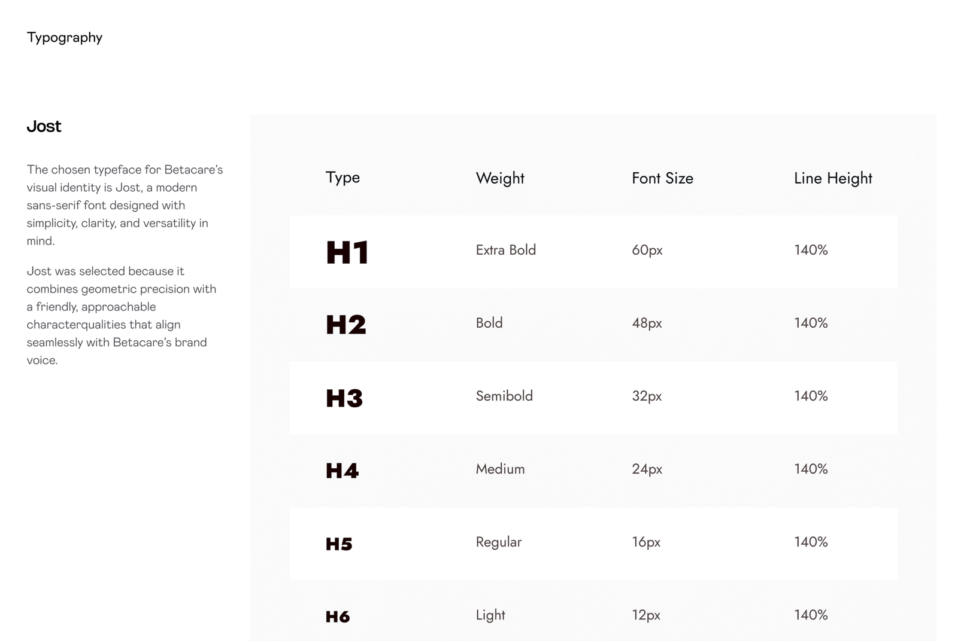Select the Font Size column header
This screenshot has width=958, height=641.
click(662, 178)
